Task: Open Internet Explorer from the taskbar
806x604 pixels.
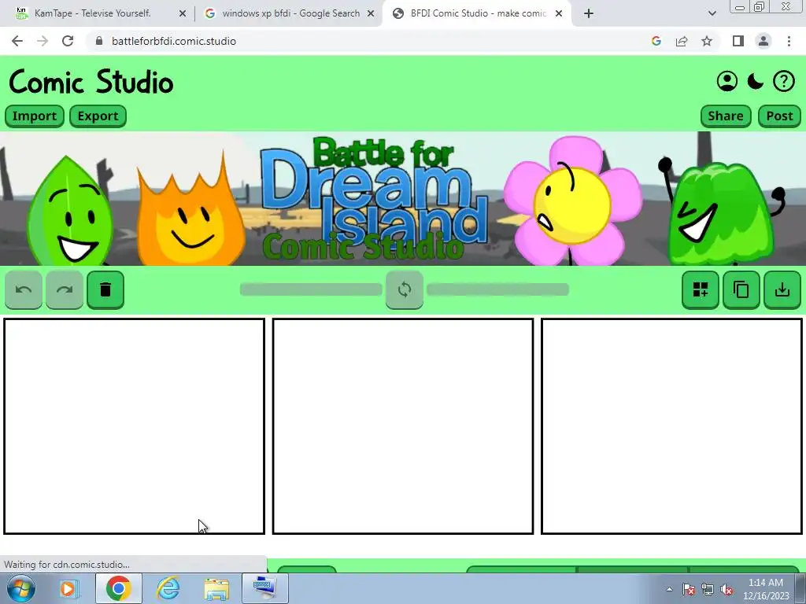Action: (x=168, y=588)
